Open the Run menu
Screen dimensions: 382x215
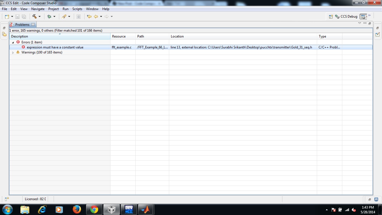coord(65,9)
